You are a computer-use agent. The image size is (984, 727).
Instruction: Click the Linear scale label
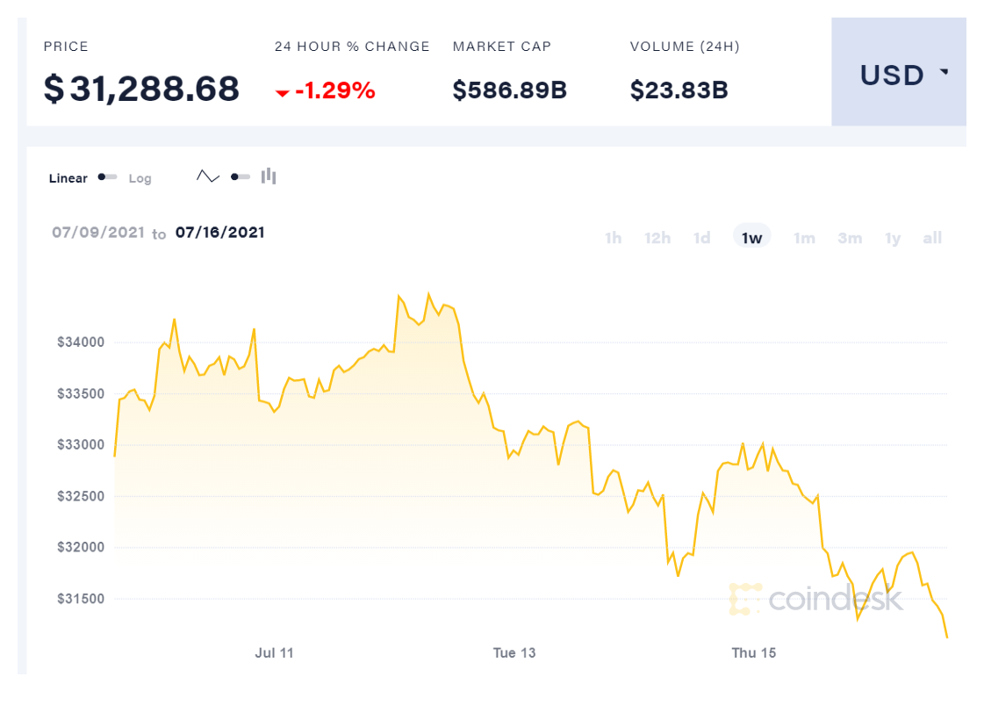coord(68,178)
